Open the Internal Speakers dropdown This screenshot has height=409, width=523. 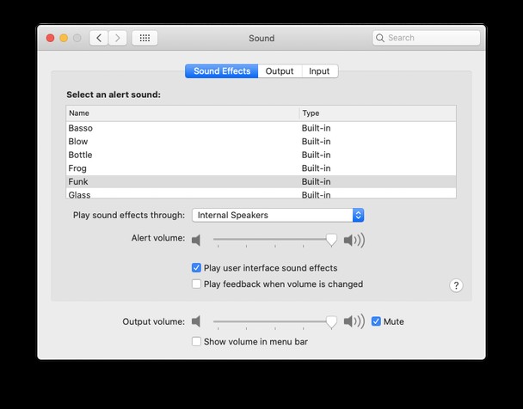click(x=278, y=215)
